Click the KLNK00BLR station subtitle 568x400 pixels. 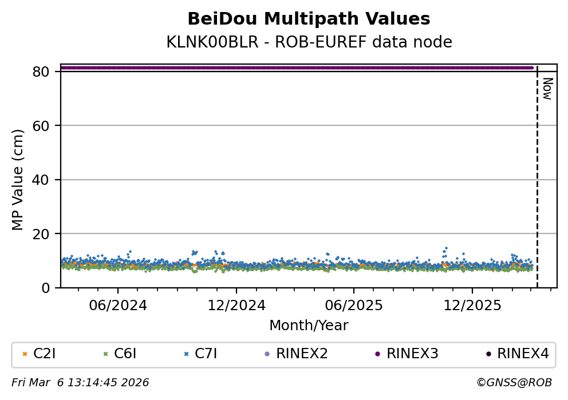pos(309,42)
